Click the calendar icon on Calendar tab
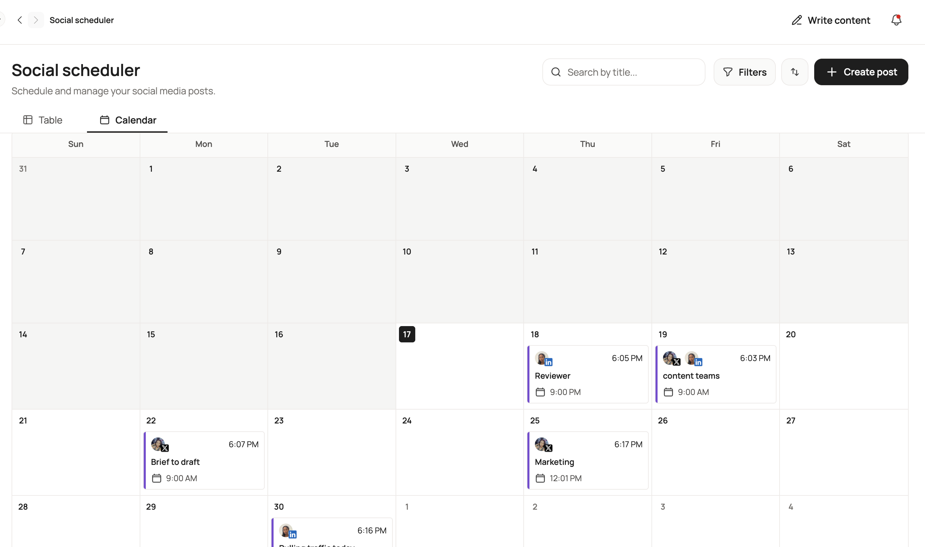 click(104, 120)
